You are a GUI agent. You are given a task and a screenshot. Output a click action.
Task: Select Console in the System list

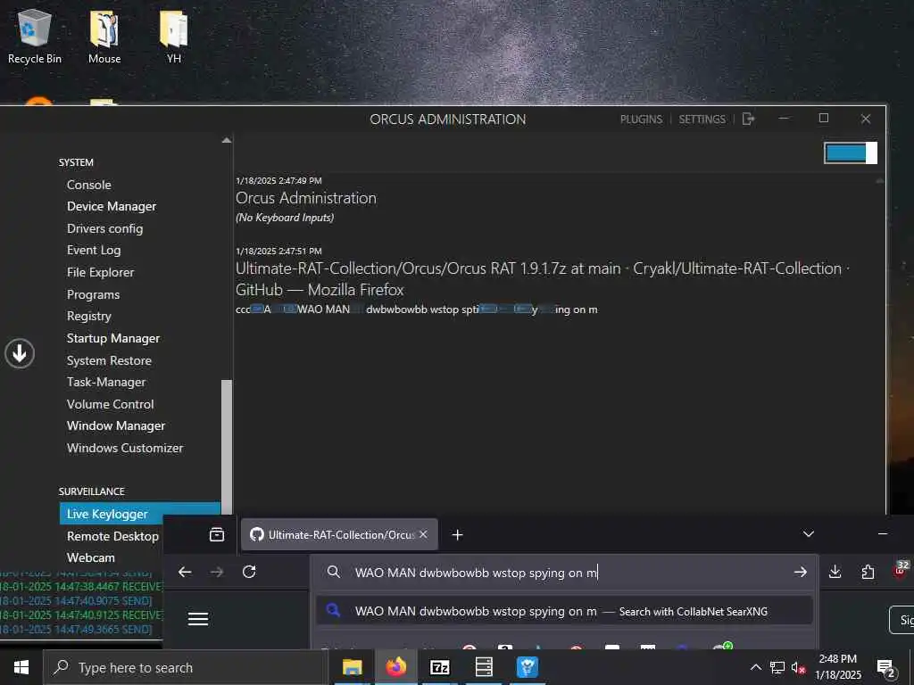coord(88,185)
